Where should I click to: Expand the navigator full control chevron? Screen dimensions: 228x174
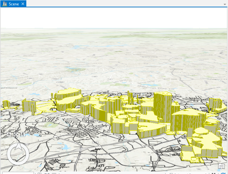[x=9, y=134]
